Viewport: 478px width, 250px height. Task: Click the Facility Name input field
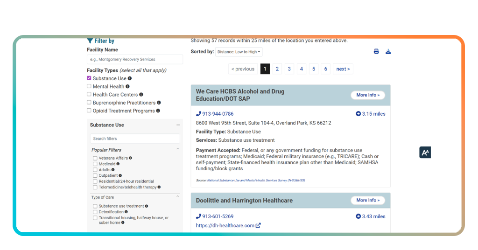pyautogui.click(x=135, y=59)
